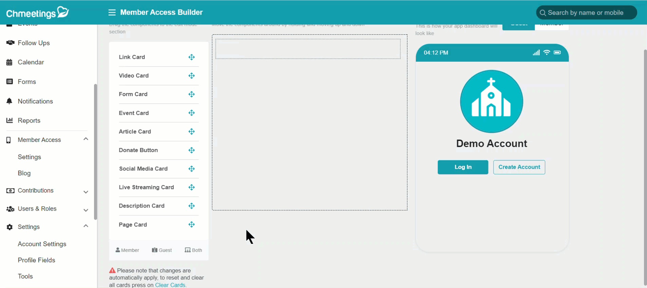
Task: Click the Video Card move icon
Action: click(192, 76)
